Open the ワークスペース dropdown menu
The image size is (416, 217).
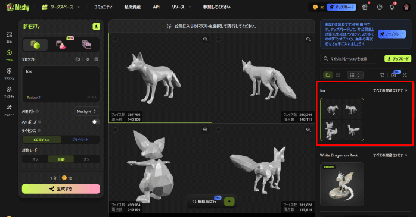tap(61, 7)
